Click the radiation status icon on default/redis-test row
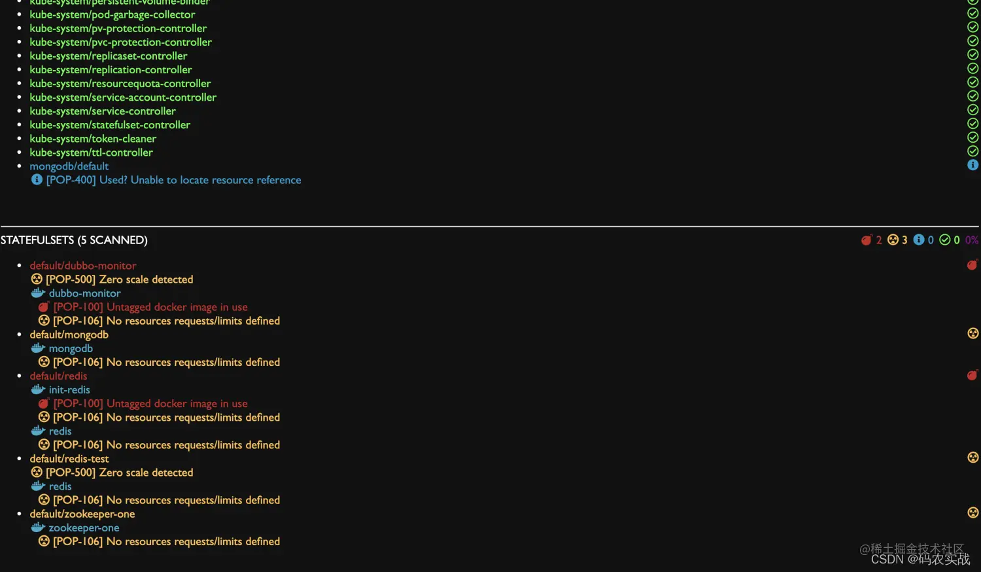Viewport: 981px width, 572px height. 972,457
